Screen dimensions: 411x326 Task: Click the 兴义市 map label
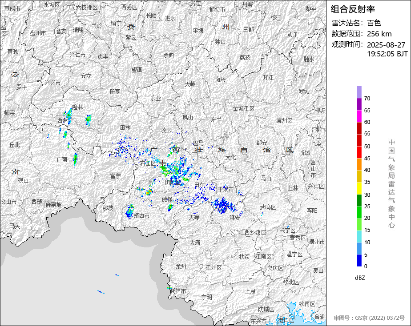tap(52, 83)
